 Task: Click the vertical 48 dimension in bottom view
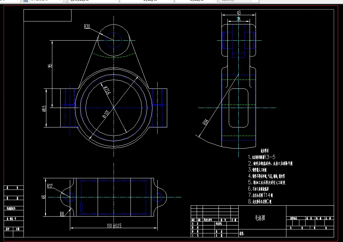pos(43,197)
